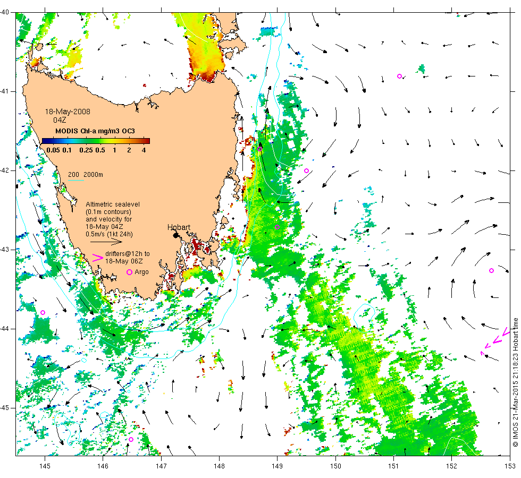Viewport: 521px width, 478px height.
Task: Click the 'drifters@12h to' legend text
Action: [128, 254]
